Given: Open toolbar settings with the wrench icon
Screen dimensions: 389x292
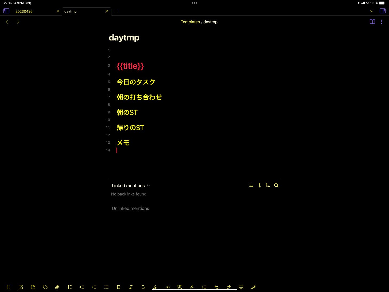Looking at the screenshot, I should [x=253, y=287].
